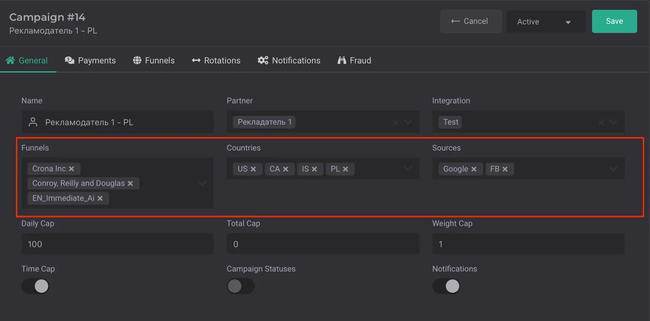Click the binoculars icon on Fraud tab
650x321 pixels.
(342, 60)
